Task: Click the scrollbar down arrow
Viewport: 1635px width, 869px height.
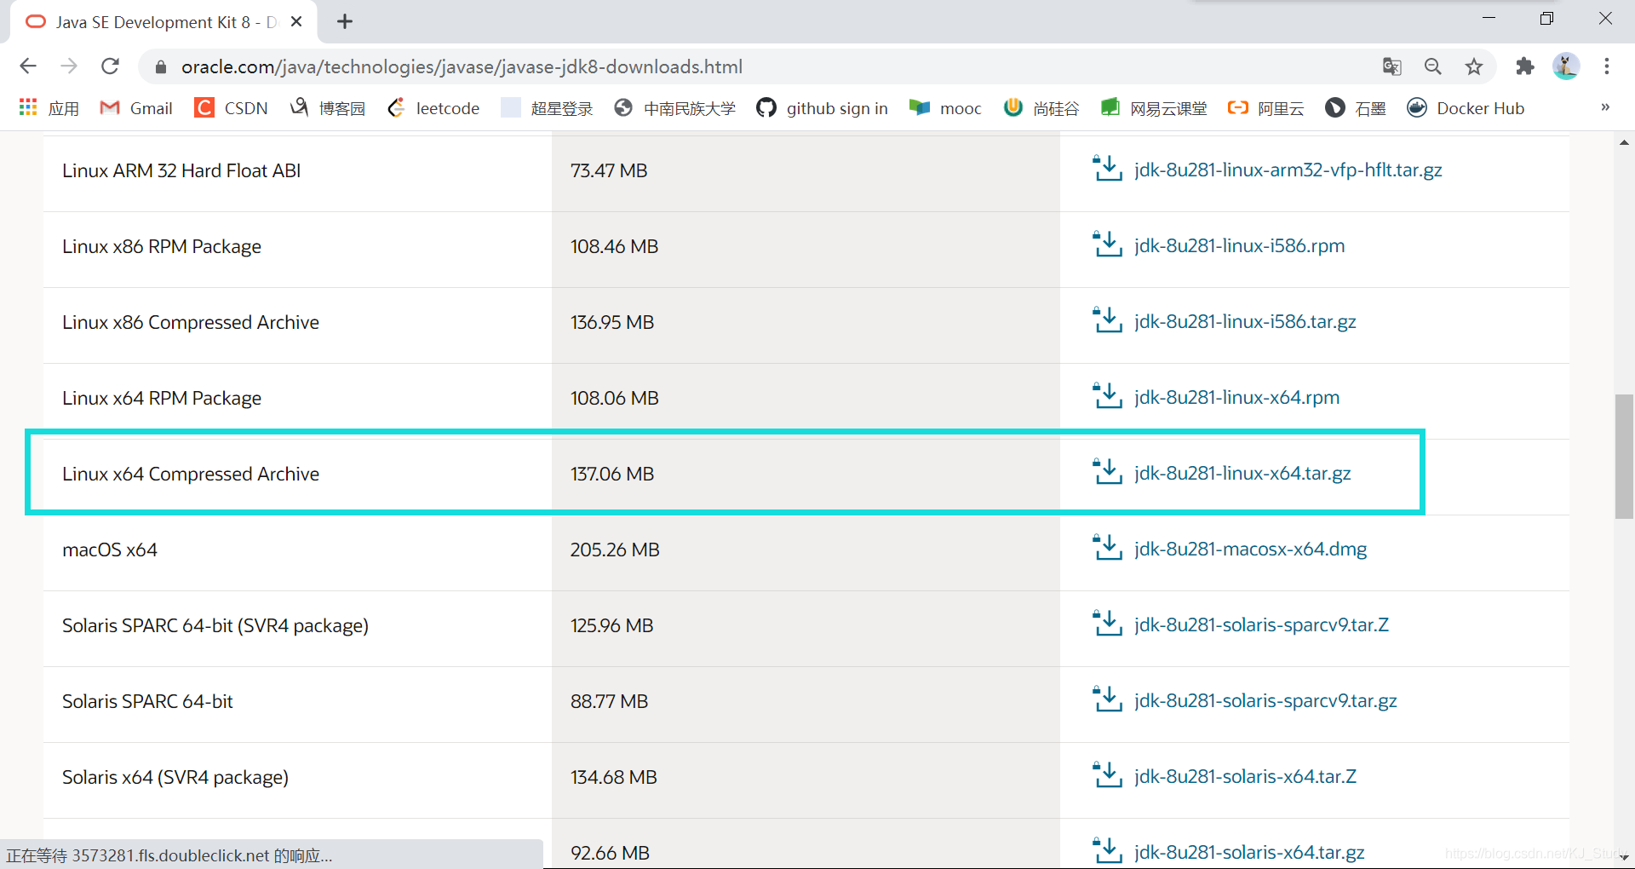Action: (x=1624, y=857)
